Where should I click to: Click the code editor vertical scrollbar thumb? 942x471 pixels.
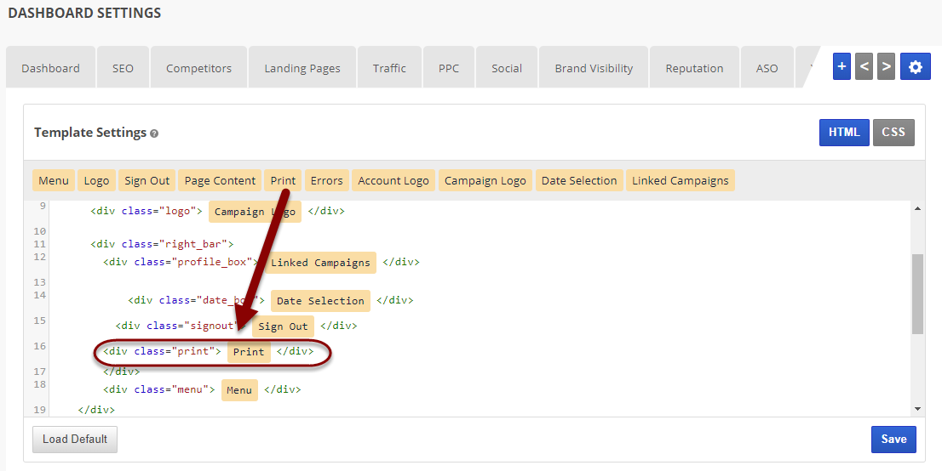pyautogui.click(x=917, y=293)
